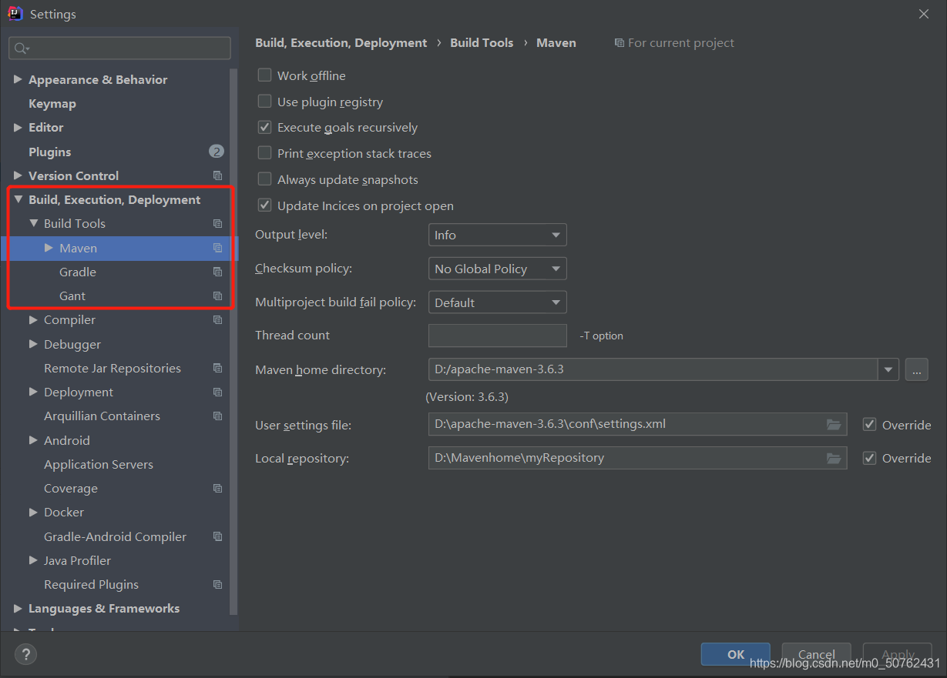Select Keymap in settings tree
The height and width of the screenshot is (678, 947).
click(52, 103)
